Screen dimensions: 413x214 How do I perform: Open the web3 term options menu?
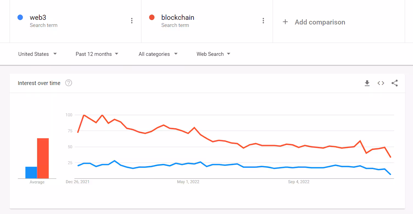tap(132, 21)
